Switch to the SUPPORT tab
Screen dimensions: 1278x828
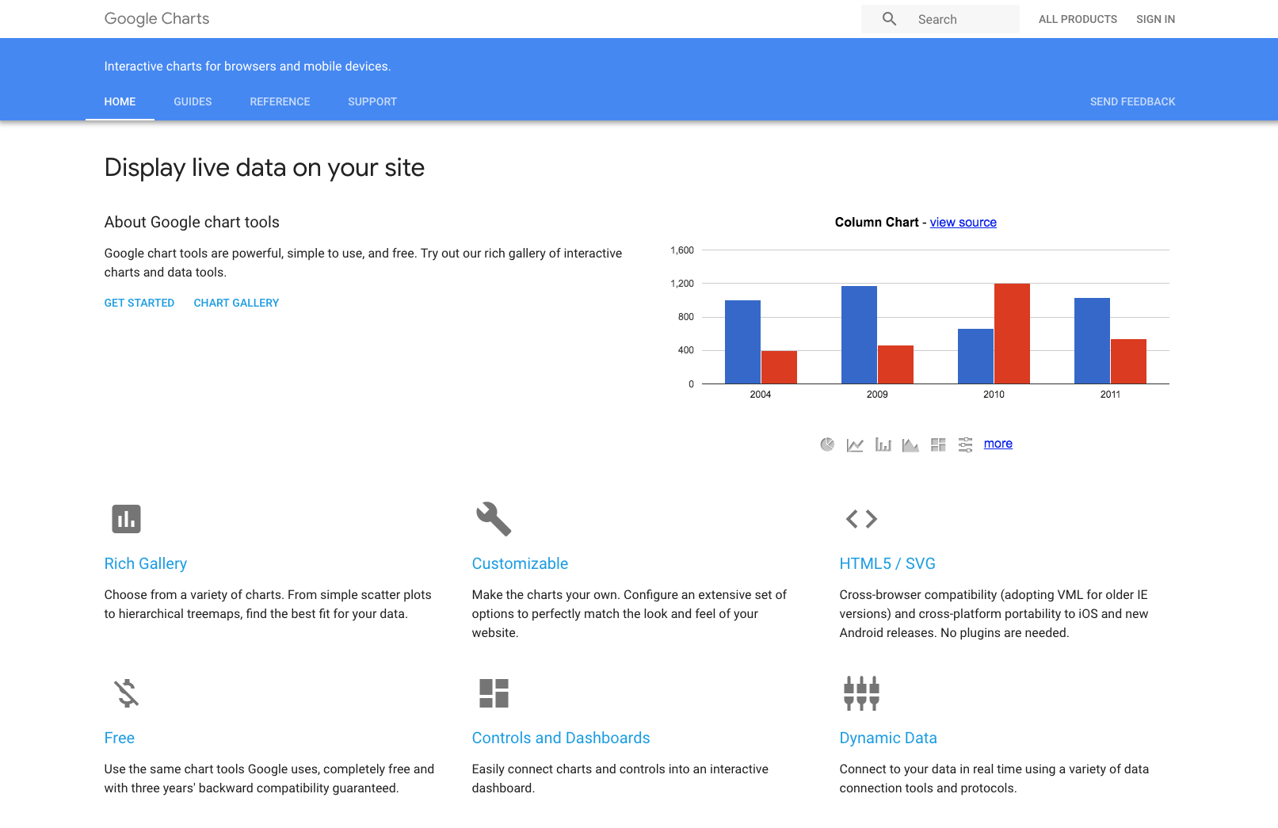(x=372, y=101)
